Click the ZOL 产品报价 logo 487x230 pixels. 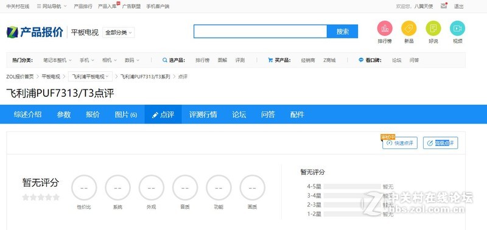pyautogui.click(x=35, y=32)
